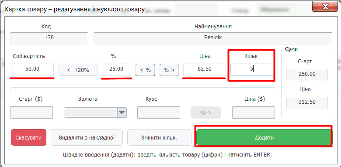The width and height of the screenshot is (341, 167).
Task: Click the Найменування label
Action: click(213, 27)
